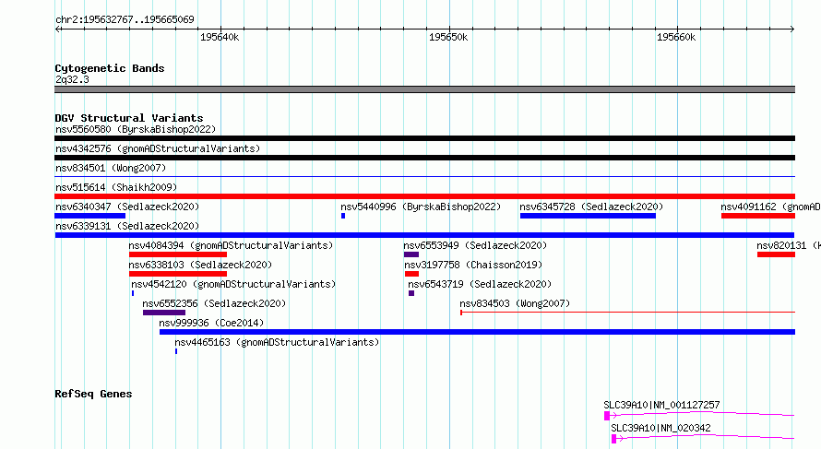The height and width of the screenshot is (449, 821).
Task: Click the red nsv4091162 variant bar
Action: pyautogui.click(x=758, y=216)
